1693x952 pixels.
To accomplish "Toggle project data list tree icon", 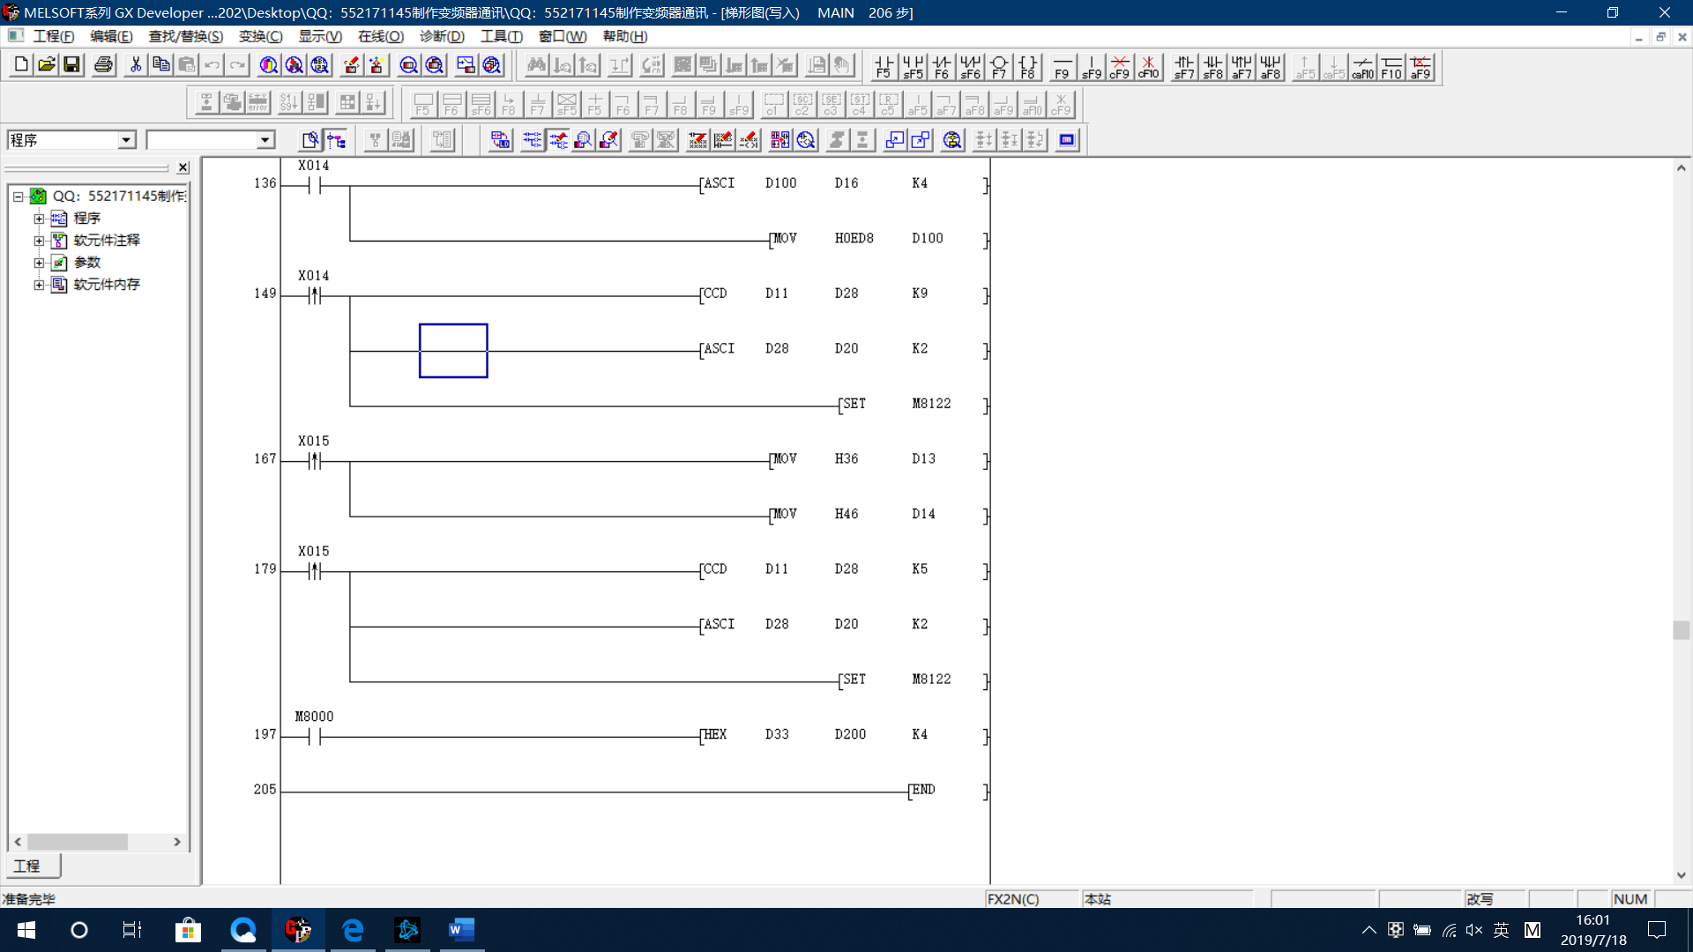I will coord(336,140).
